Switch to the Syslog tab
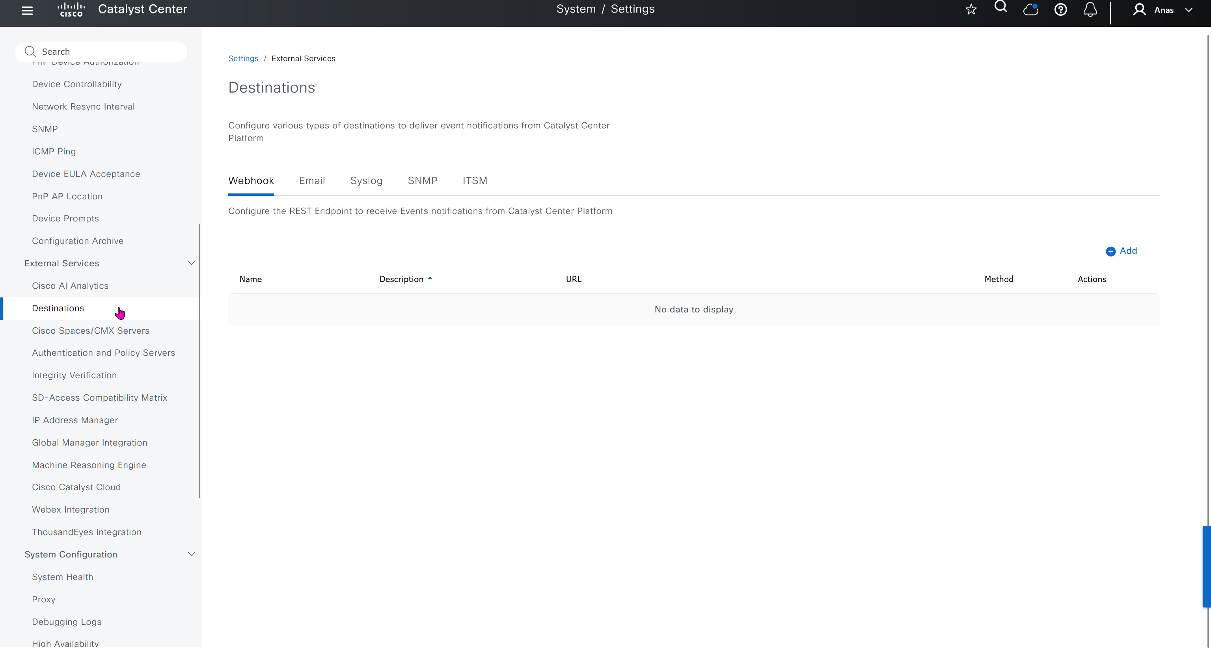Viewport: 1211px width, 652px height. coord(366,181)
